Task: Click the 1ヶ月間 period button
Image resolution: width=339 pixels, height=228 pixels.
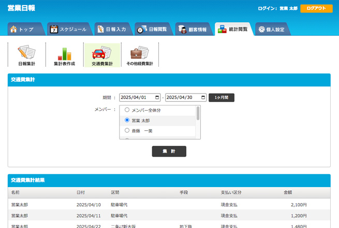Action: [x=222, y=98]
